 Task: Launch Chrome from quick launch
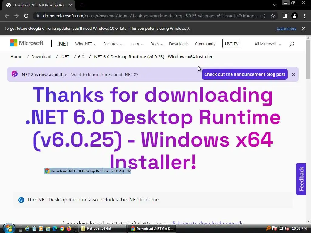click(62, 229)
